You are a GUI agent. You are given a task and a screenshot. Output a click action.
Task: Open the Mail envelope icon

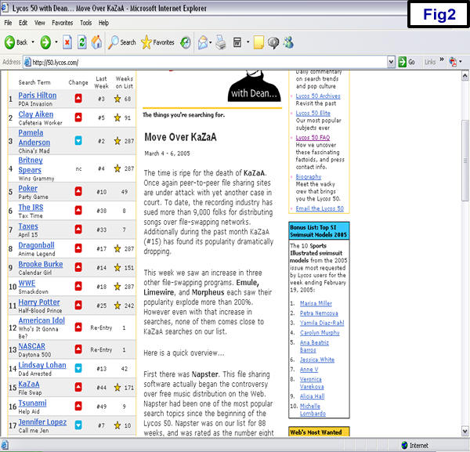click(x=203, y=42)
